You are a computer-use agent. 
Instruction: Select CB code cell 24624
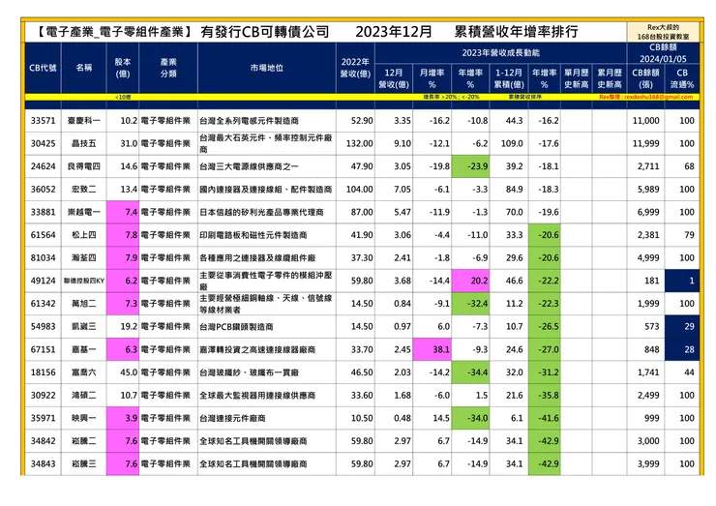point(43,166)
